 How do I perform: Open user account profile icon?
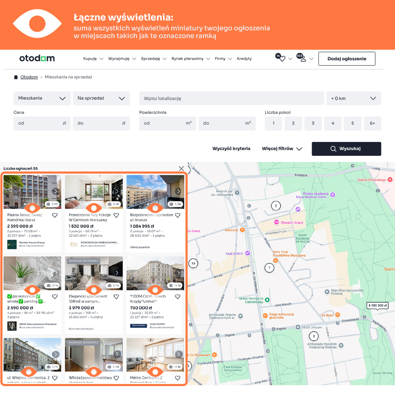(302, 59)
